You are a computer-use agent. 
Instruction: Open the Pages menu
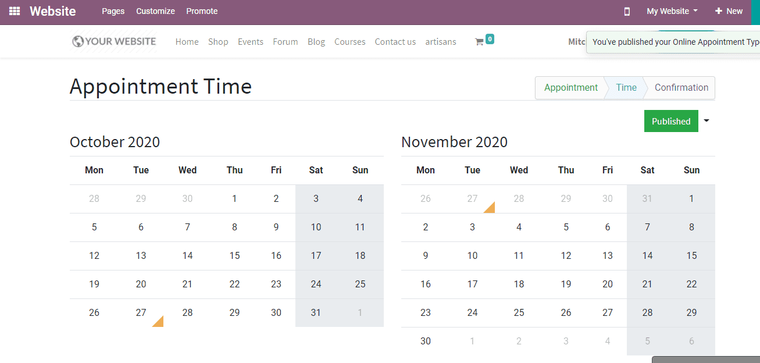(x=113, y=11)
